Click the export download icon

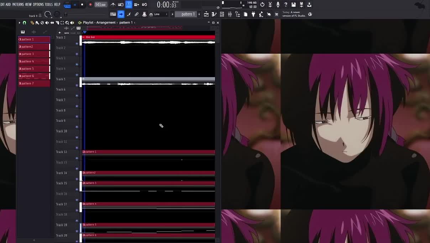pos(309,5)
